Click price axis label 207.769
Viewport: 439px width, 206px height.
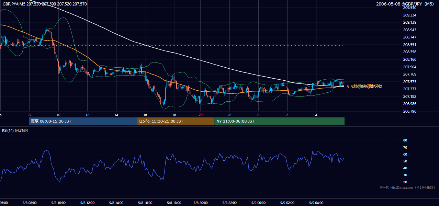click(409, 74)
